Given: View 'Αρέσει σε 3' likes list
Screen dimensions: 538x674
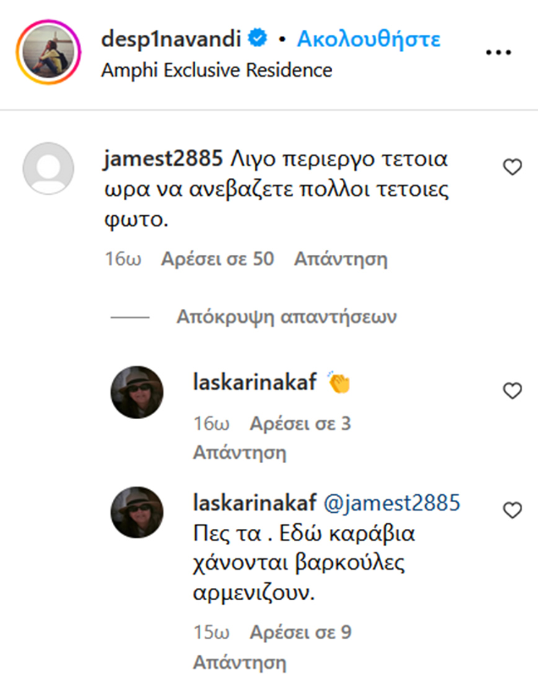Looking at the screenshot, I should pos(301,424).
